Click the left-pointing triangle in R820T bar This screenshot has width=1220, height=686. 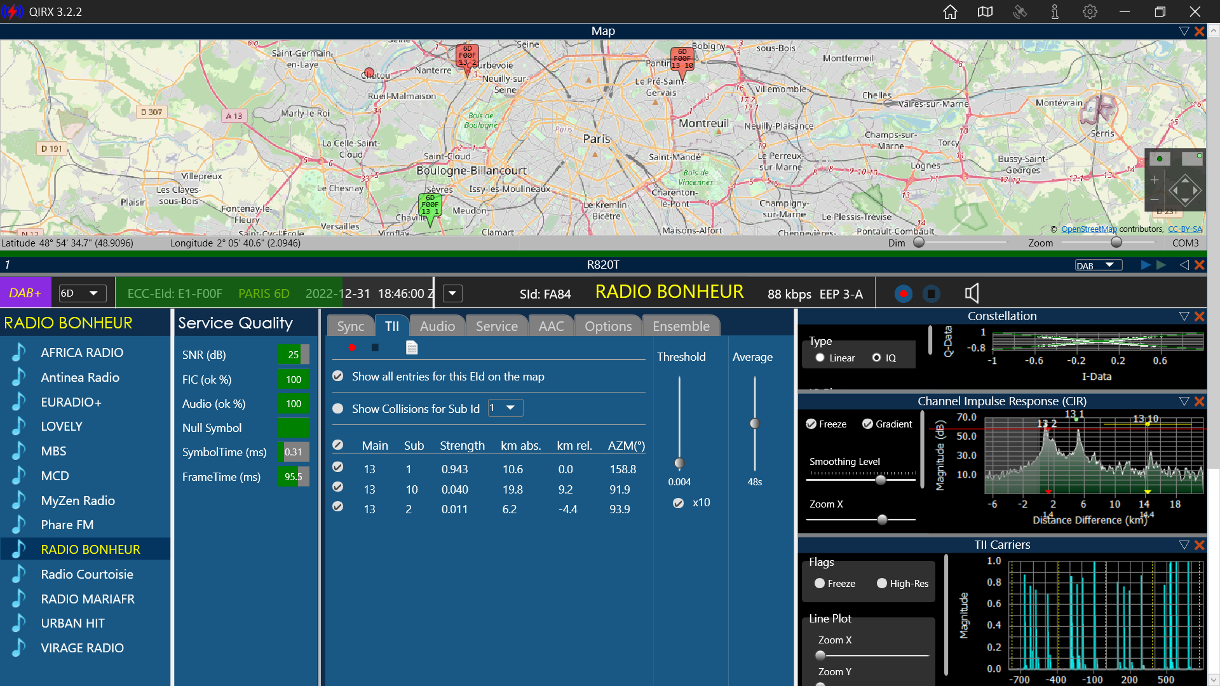click(x=1184, y=265)
